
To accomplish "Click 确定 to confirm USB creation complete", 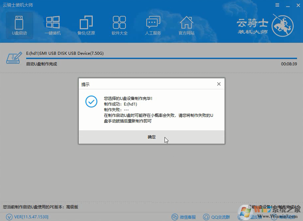I will pos(151,137).
